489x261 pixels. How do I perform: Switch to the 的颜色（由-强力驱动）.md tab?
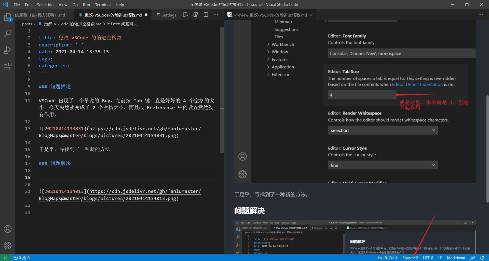[45, 15]
